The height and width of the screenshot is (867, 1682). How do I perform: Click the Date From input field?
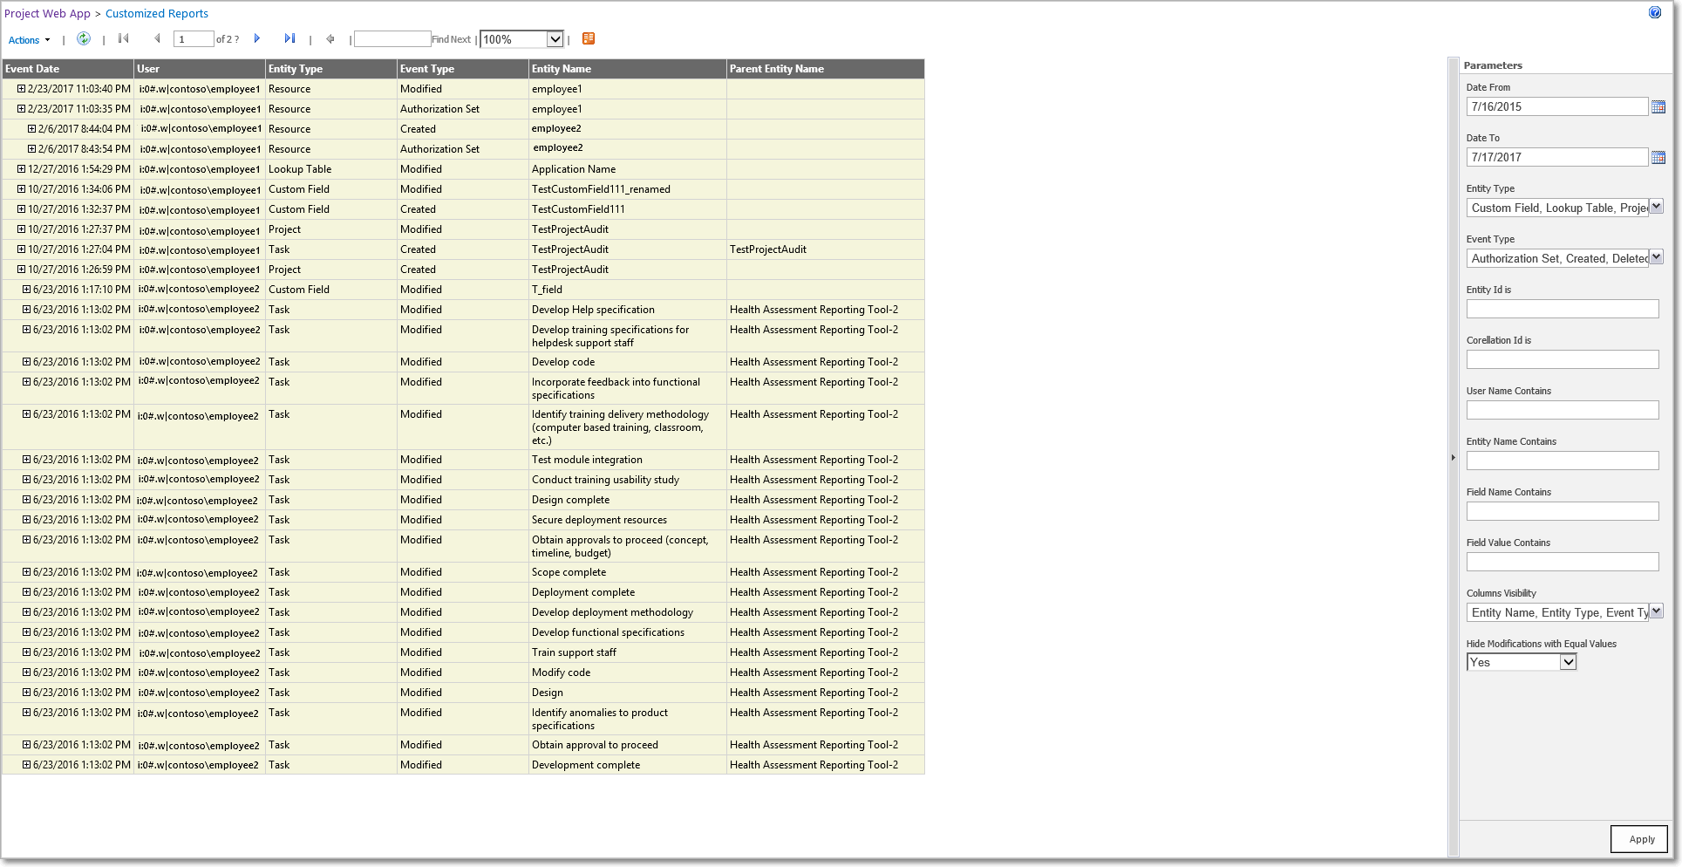tap(1557, 107)
